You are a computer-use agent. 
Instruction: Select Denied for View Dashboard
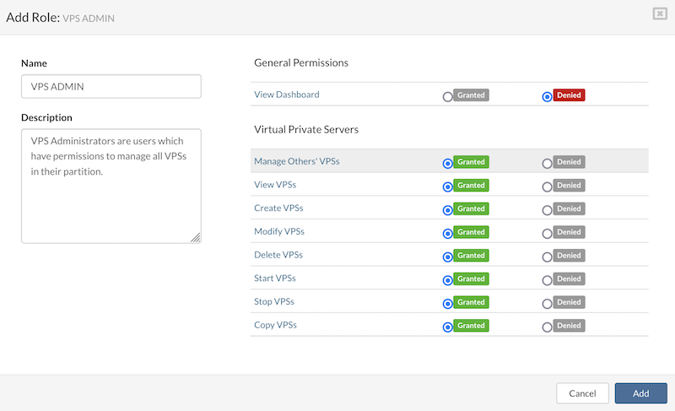pyautogui.click(x=548, y=96)
